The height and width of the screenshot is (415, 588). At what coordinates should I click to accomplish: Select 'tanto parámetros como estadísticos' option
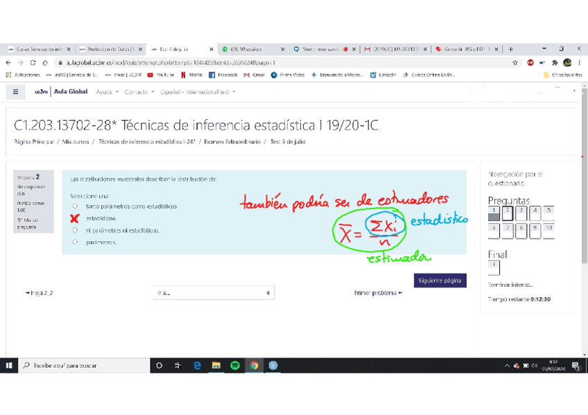coord(75,206)
